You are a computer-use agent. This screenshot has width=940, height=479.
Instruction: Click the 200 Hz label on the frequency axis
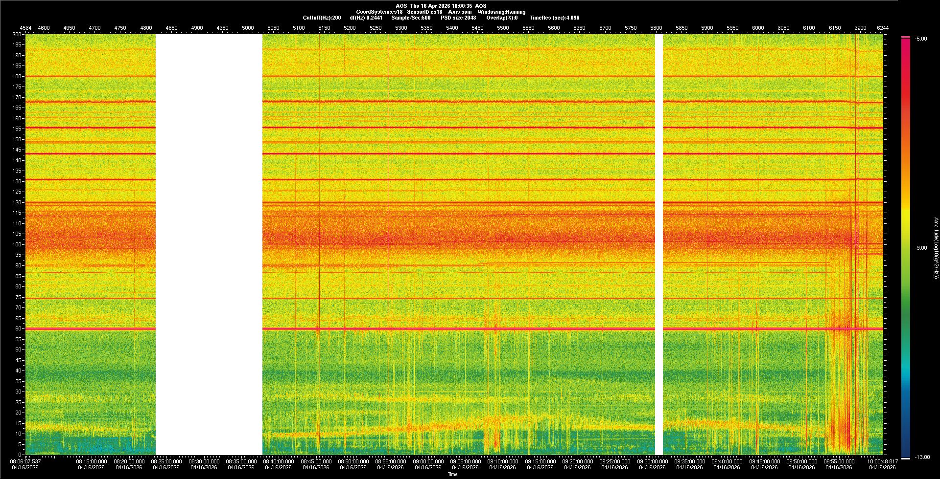(x=17, y=34)
